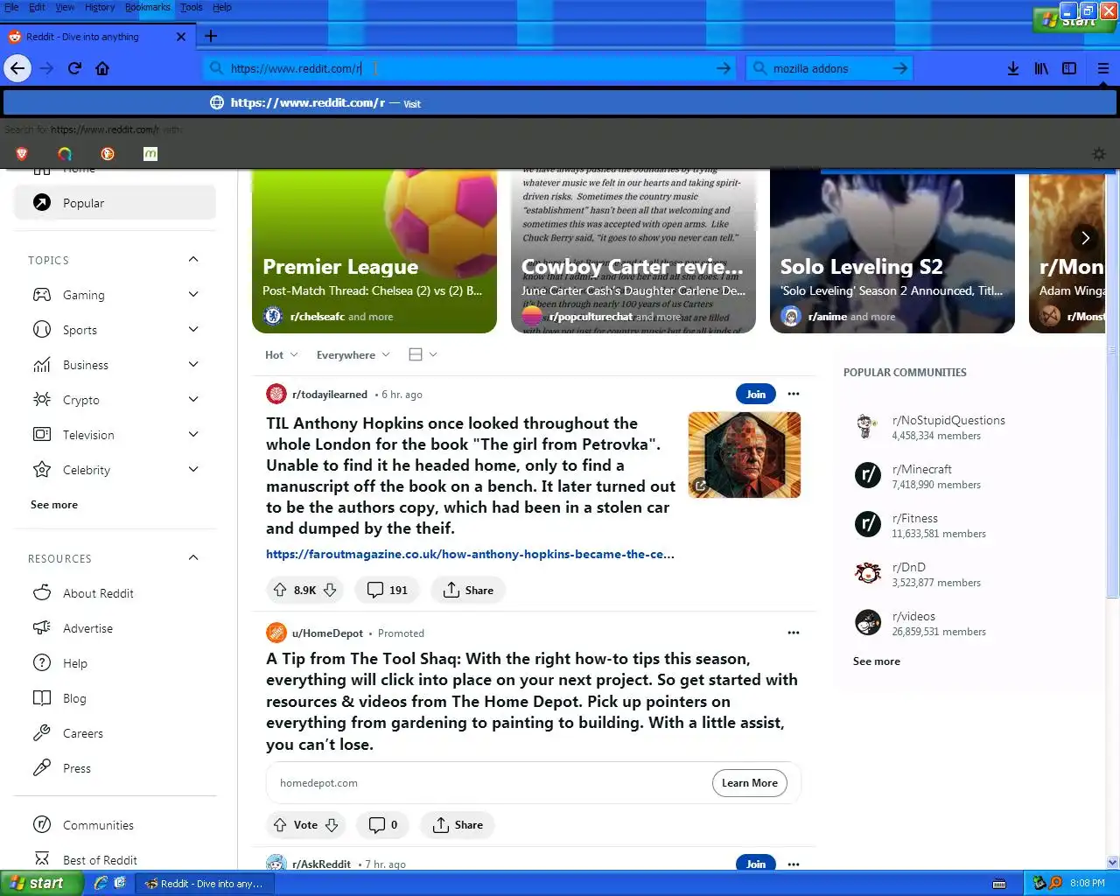Click the go arrow in address bar

click(724, 68)
